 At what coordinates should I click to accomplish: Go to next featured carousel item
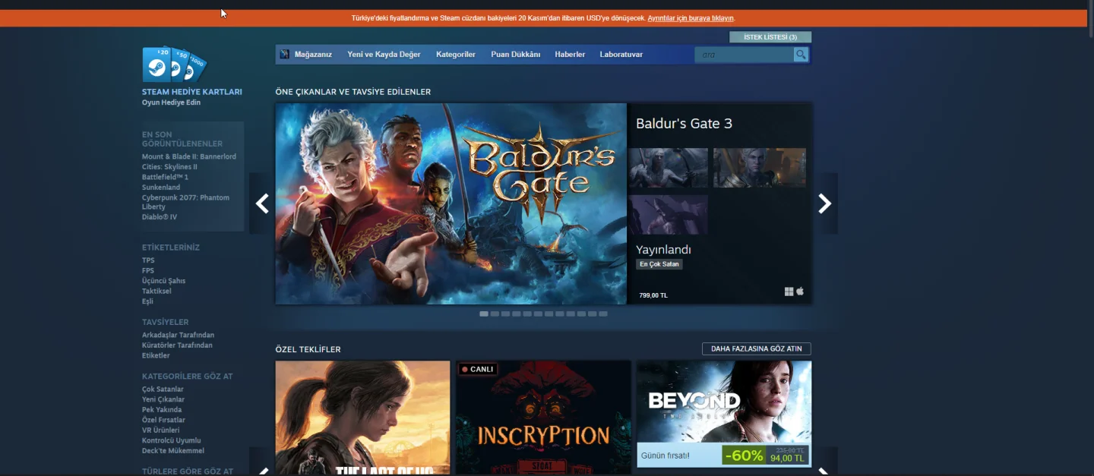pos(825,203)
